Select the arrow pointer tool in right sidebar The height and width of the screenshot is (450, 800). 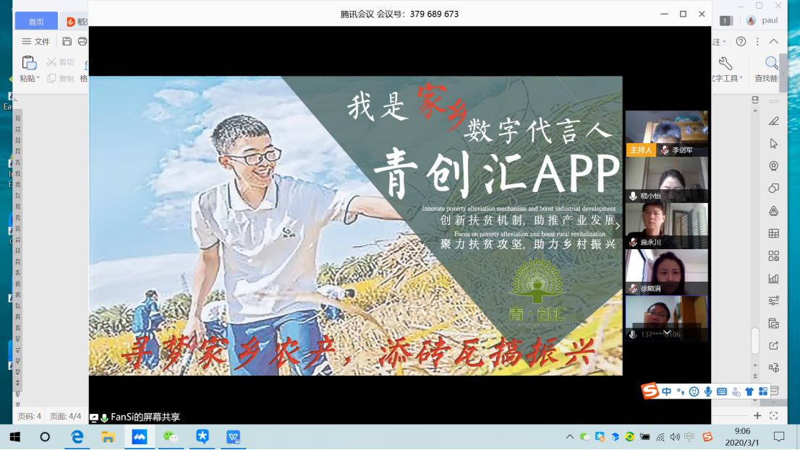coord(773,143)
